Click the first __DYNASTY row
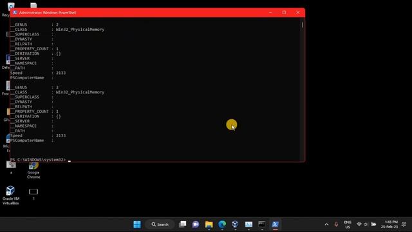The width and height of the screenshot is (412, 232). click(32, 39)
